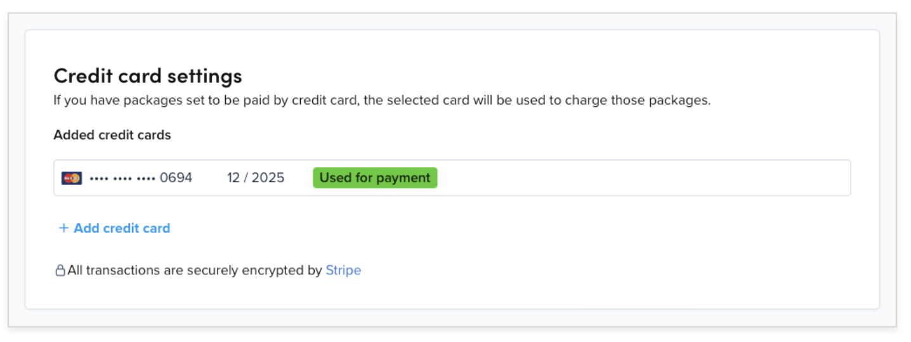Click the 2025 expiry year
The image size is (911, 342).
tap(268, 178)
